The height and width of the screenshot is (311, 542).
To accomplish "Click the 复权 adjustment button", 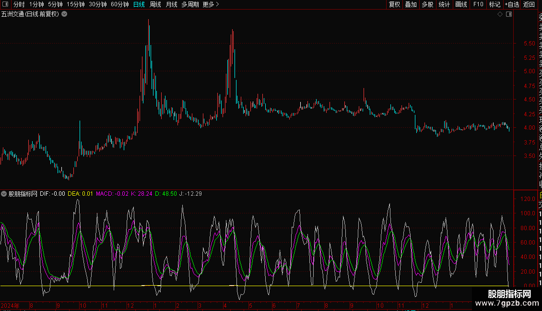I will click(394, 4).
